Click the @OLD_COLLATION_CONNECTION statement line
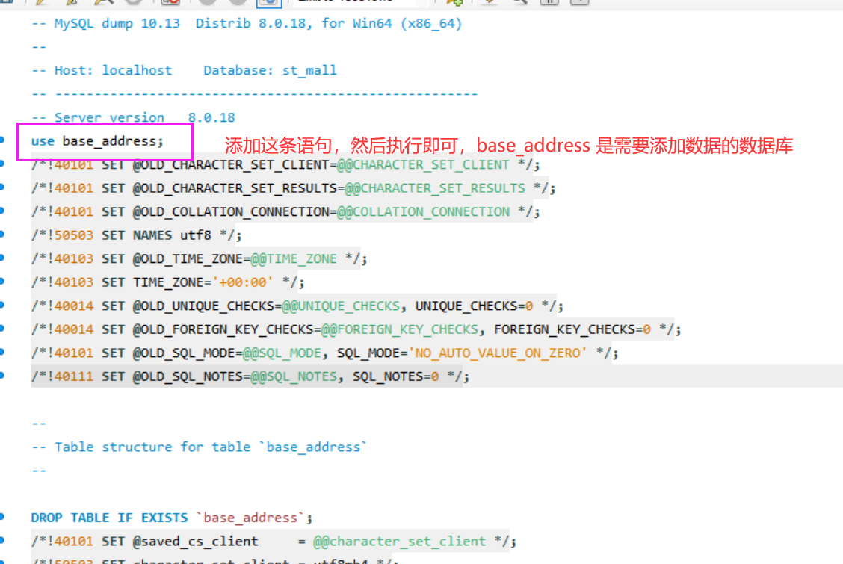This screenshot has width=843, height=564. [x=285, y=212]
